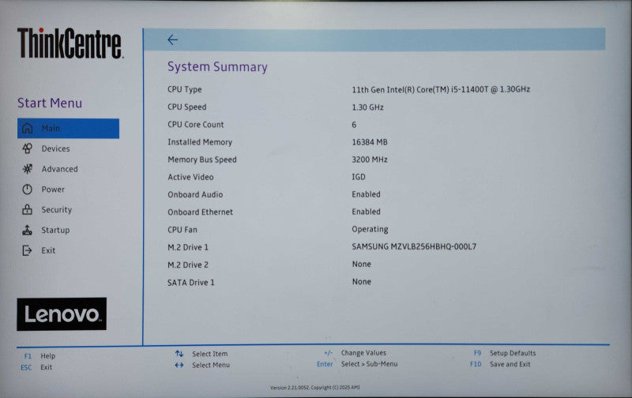Click the M.2 Drive 2 label
This screenshot has height=398, width=632.
188,265
